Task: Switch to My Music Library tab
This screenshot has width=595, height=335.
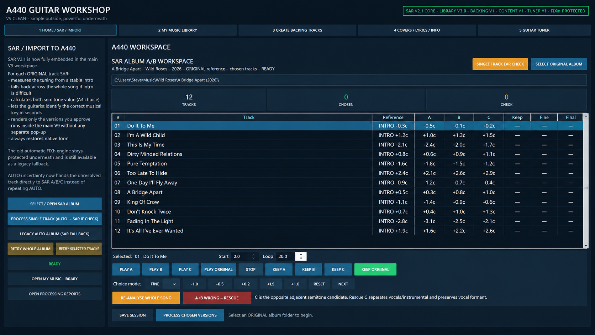Action: [x=178, y=30]
